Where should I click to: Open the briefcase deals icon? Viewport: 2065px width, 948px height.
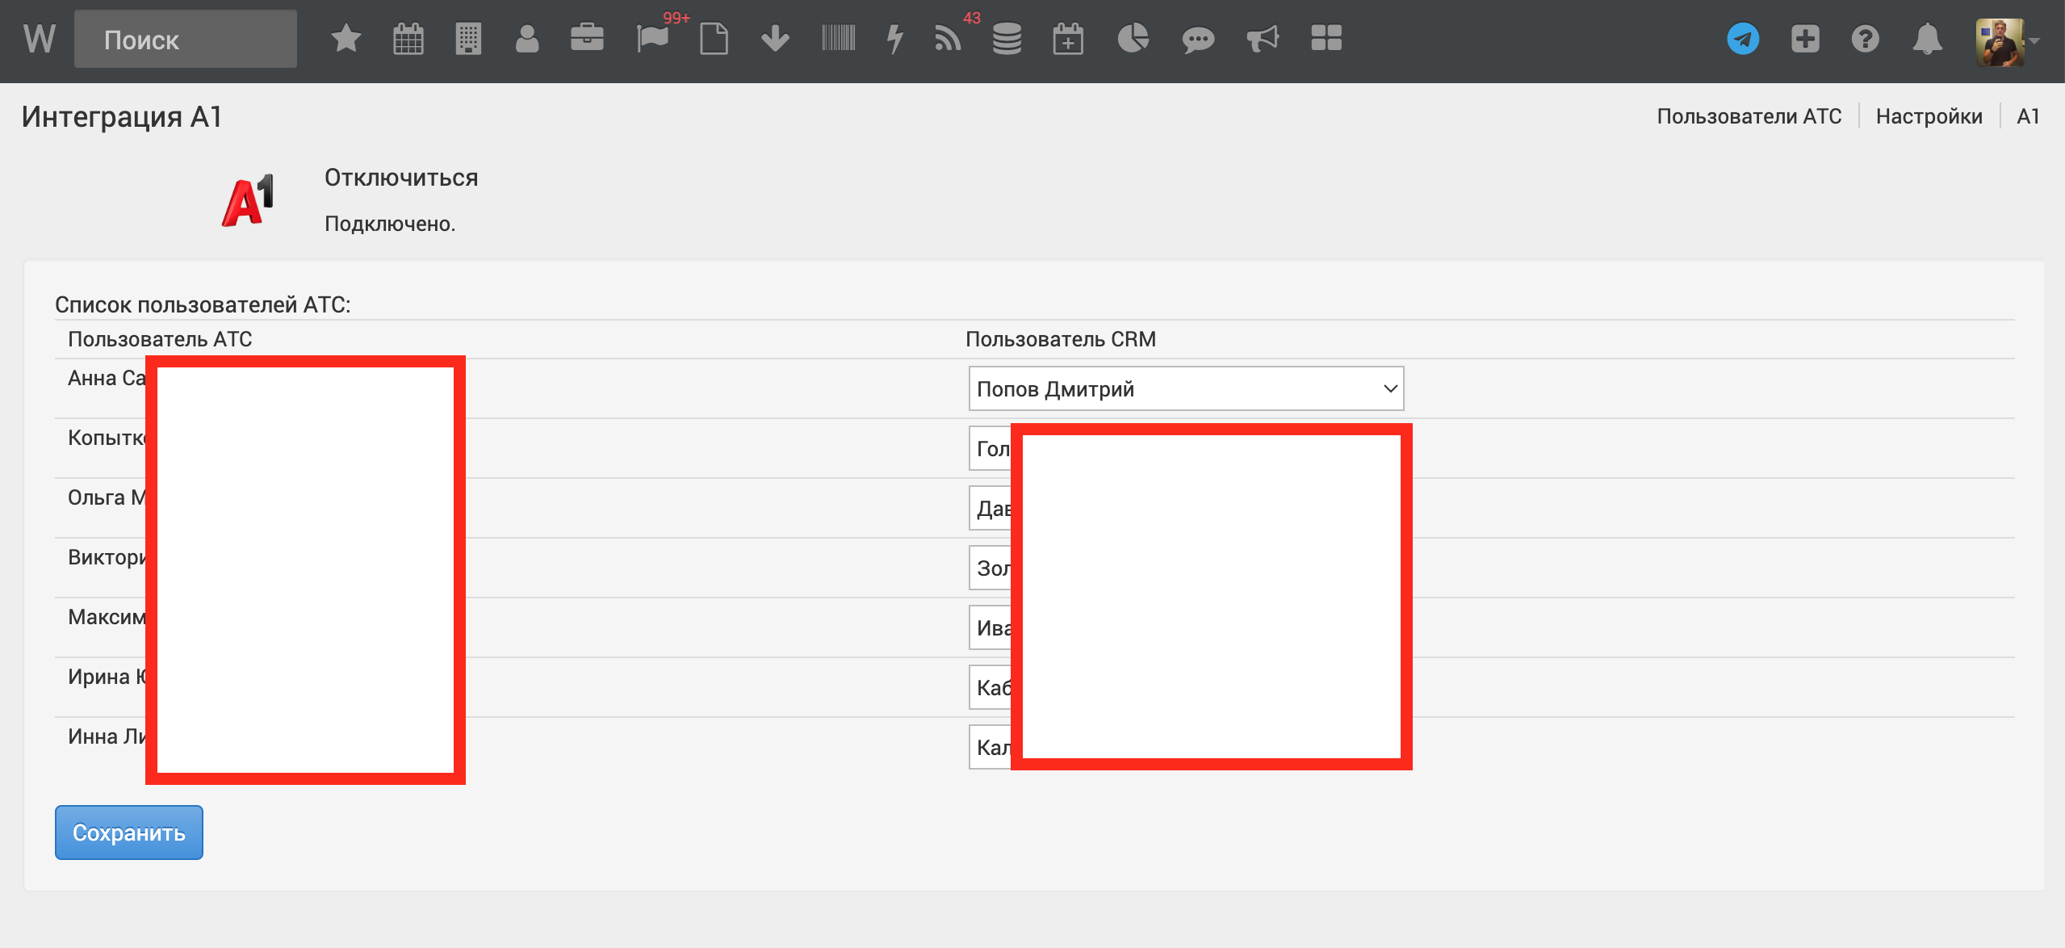pyautogui.click(x=587, y=39)
